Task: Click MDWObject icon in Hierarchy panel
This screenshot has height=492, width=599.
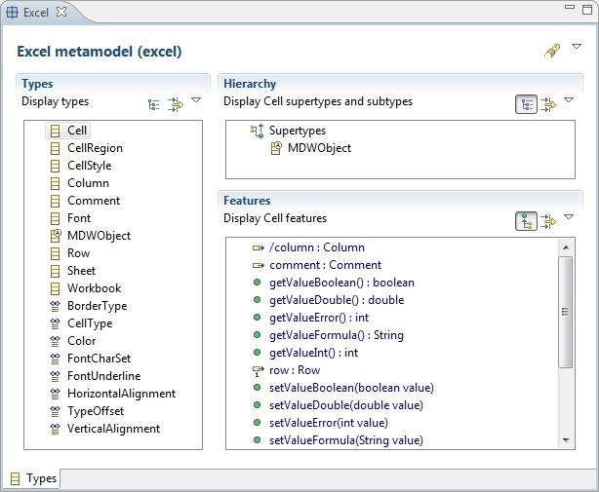Action: pos(276,148)
